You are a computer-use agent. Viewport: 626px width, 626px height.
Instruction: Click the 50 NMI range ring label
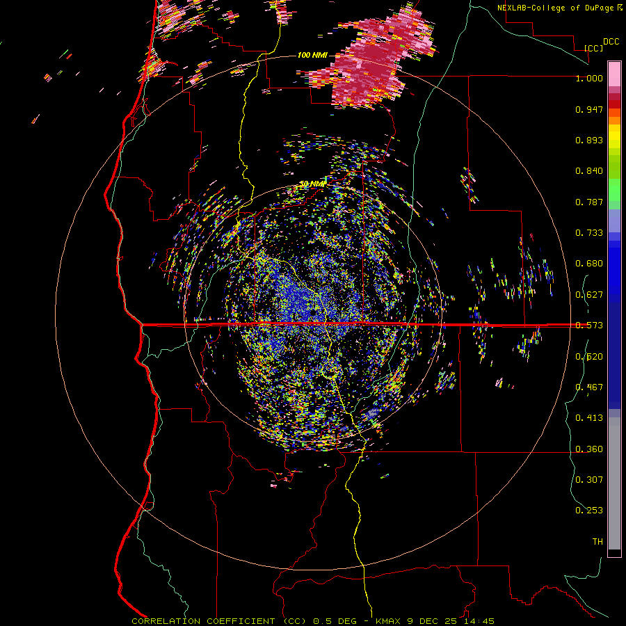click(312, 184)
